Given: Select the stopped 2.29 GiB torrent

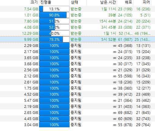Looking at the screenshot, I should [x=77, y=45].
